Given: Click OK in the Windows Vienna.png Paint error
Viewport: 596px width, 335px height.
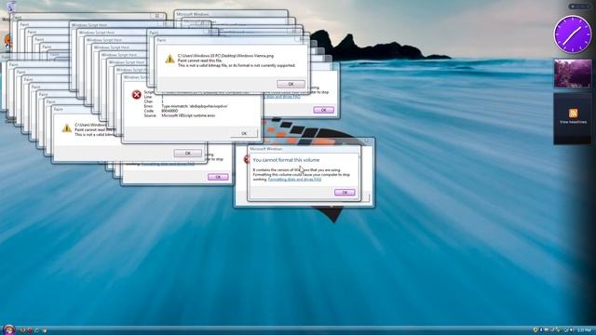Looking at the screenshot, I should [x=291, y=84].
